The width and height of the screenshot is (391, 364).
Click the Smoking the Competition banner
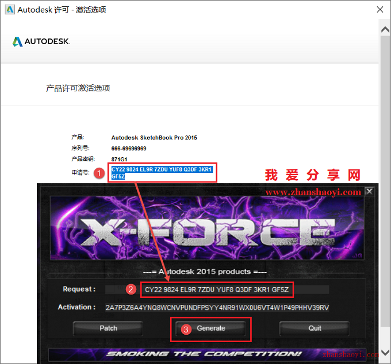[207, 354]
